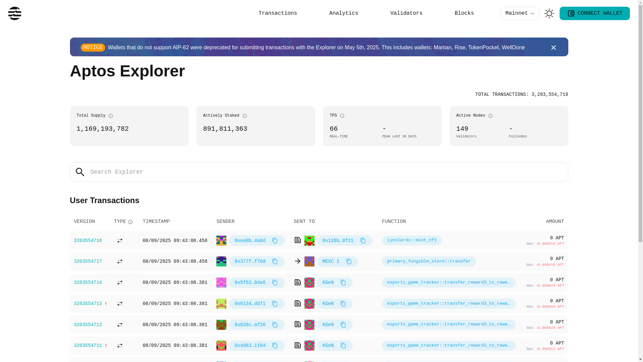Toggle the light/dark theme sun icon
The image size is (643, 362).
coord(549,13)
